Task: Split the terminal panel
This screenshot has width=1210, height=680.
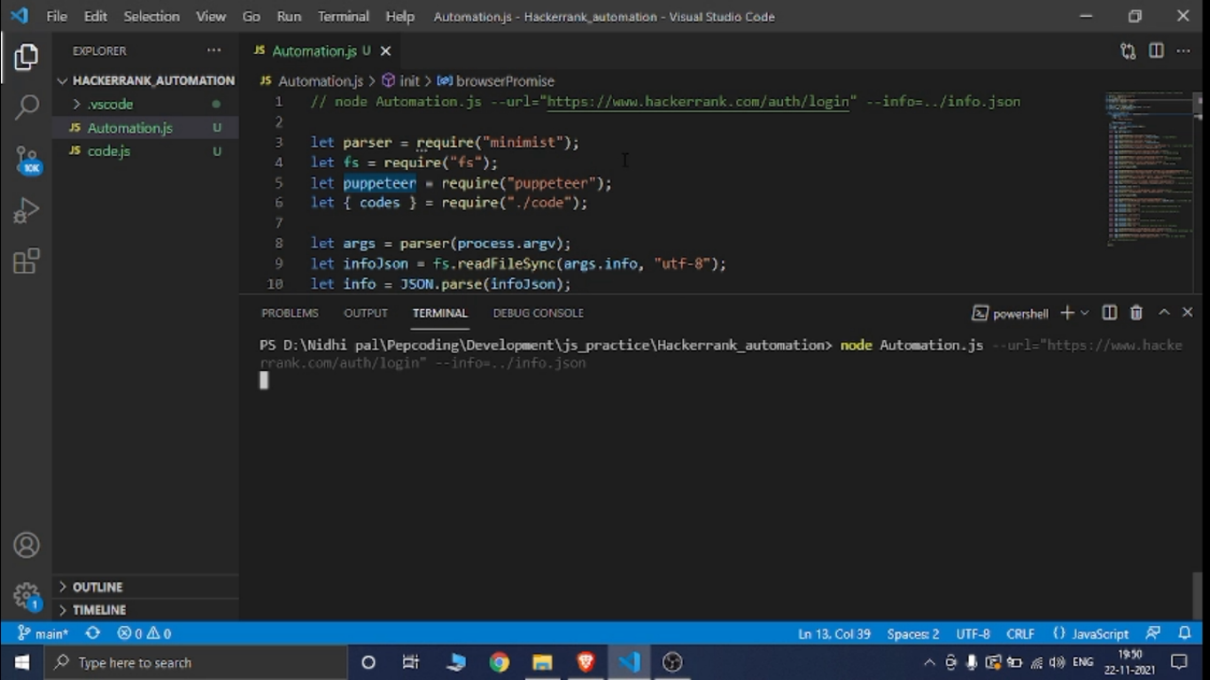Action: [1109, 313]
